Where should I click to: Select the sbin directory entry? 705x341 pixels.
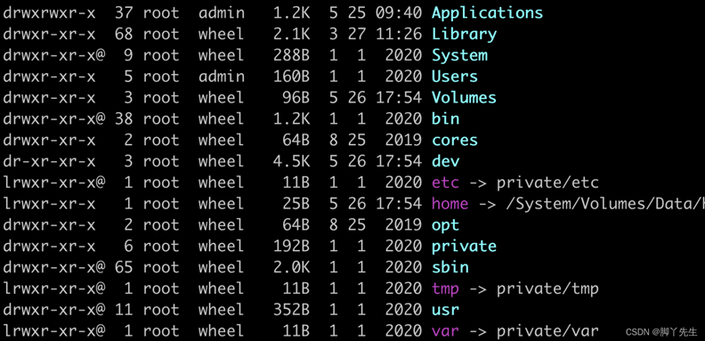point(450,267)
